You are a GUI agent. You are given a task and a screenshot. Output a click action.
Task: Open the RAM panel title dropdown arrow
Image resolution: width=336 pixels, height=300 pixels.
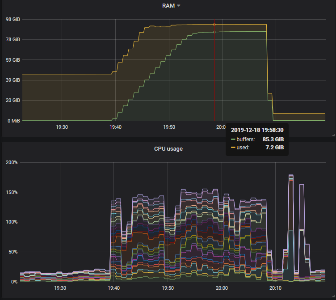pyautogui.click(x=179, y=6)
